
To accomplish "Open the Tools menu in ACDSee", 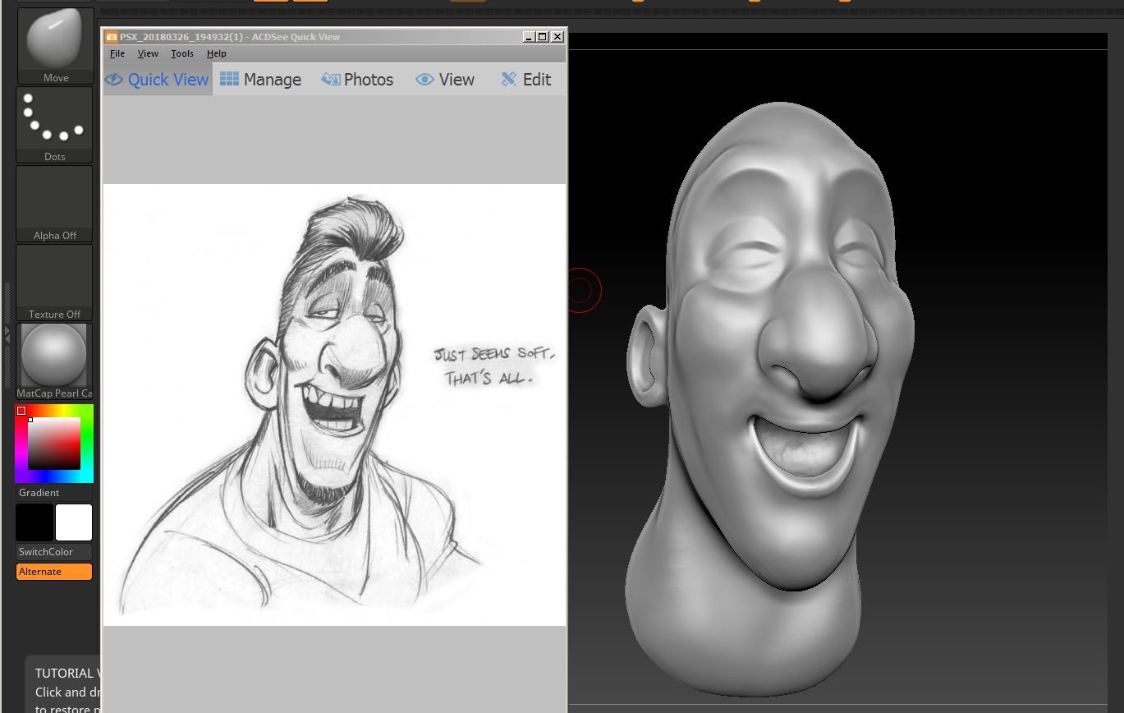I will click(182, 53).
